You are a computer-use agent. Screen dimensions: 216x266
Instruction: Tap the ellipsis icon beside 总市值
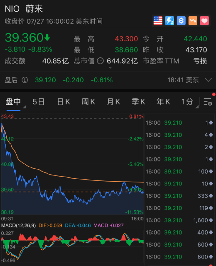click(100, 61)
